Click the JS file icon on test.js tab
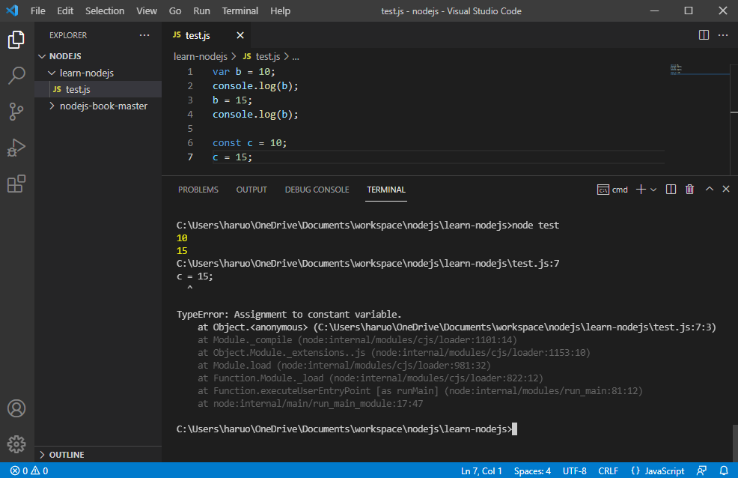Image resolution: width=738 pixels, height=478 pixels. coord(177,35)
